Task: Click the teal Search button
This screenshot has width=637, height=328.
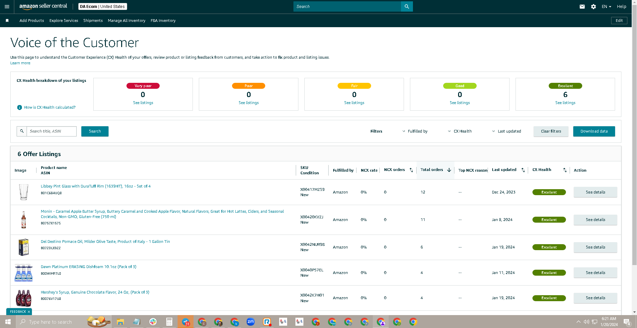Action: pyautogui.click(x=95, y=131)
